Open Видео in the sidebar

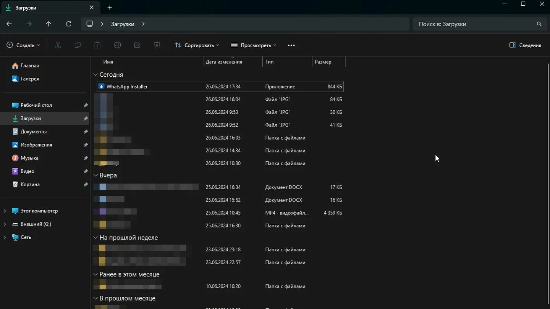[27, 171]
